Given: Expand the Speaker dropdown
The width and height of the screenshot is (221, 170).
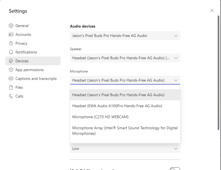Looking at the screenshot, I should click(125, 58).
